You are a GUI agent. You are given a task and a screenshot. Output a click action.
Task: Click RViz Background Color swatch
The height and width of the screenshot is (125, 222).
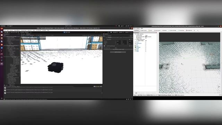[146, 37]
